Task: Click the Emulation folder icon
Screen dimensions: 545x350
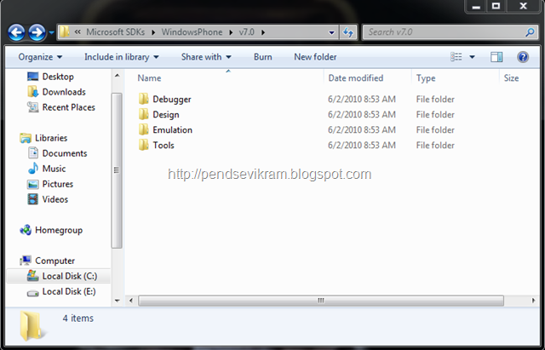Action: coord(144,129)
